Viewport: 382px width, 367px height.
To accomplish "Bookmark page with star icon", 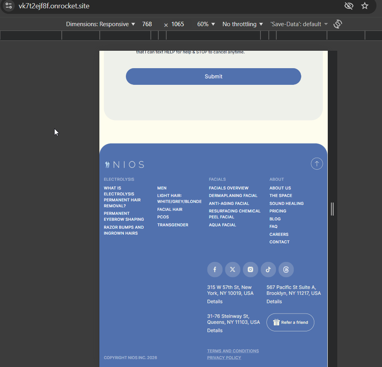I will [x=365, y=6].
